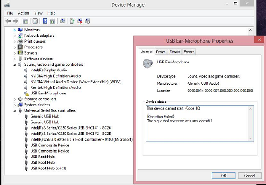Viewport: 266px width, 185px height.
Task: Click the Back arrow toolbar icon
Action: tap(8, 21)
